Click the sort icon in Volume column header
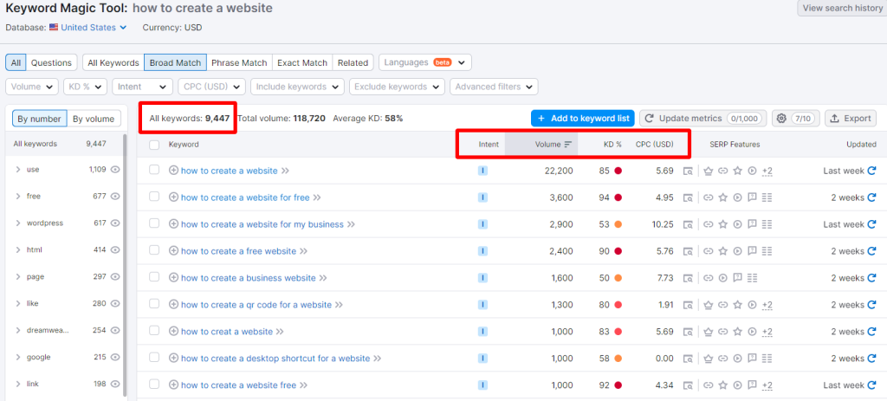 tap(568, 145)
